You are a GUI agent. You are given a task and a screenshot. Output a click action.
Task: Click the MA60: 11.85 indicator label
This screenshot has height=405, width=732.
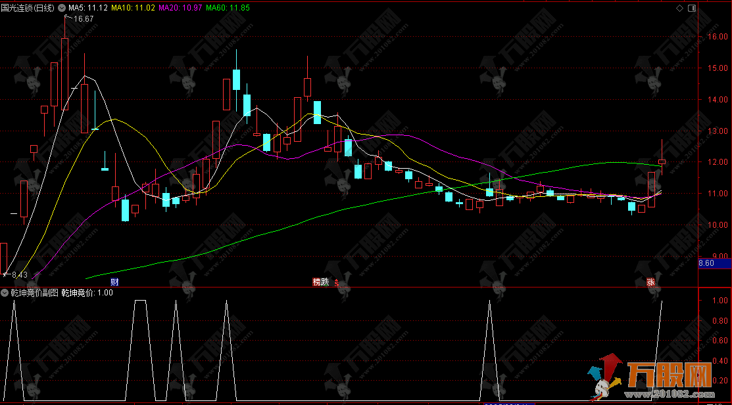(228, 8)
